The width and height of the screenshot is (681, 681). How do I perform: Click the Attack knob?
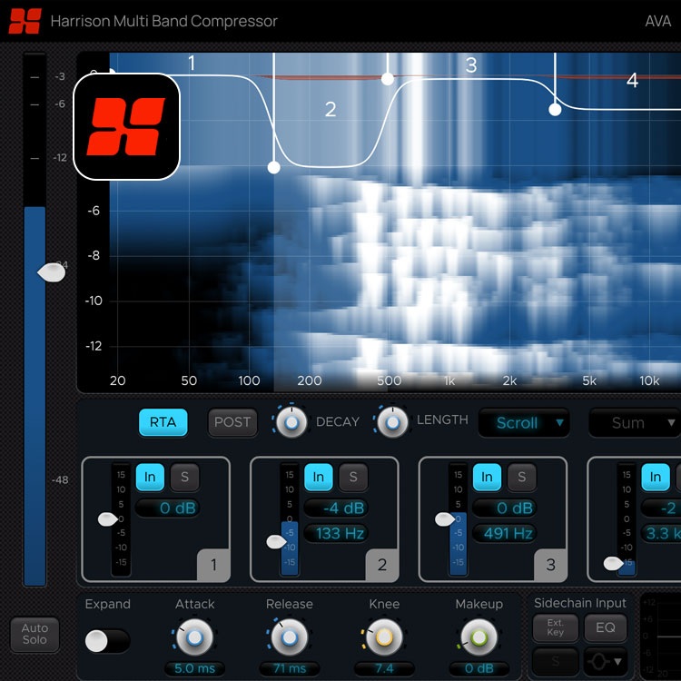pos(193,637)
